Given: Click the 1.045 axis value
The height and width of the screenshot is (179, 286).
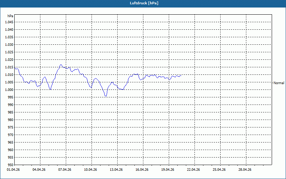Looking at the screenshot, I should (x=9, y=22).
